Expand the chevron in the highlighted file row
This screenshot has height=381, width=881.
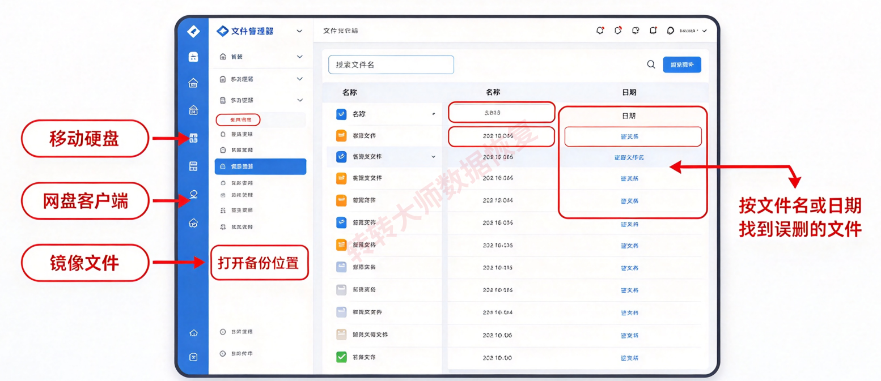(434, 156)
